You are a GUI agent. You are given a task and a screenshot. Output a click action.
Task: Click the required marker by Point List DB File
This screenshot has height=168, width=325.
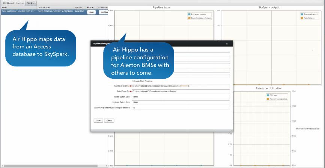pos(131,86)
